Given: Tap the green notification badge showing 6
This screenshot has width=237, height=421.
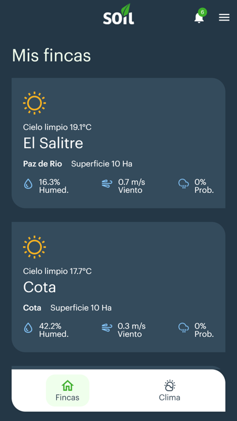Looking at the screenshot, I should pos(203,12).
